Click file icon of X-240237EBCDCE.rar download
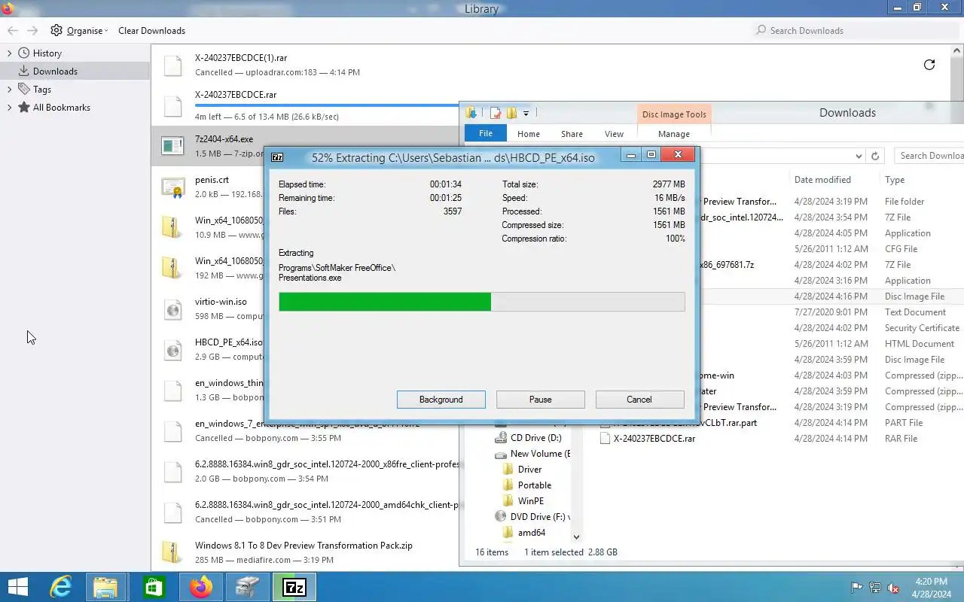This screenshot has width=964, height=602. 173,106
